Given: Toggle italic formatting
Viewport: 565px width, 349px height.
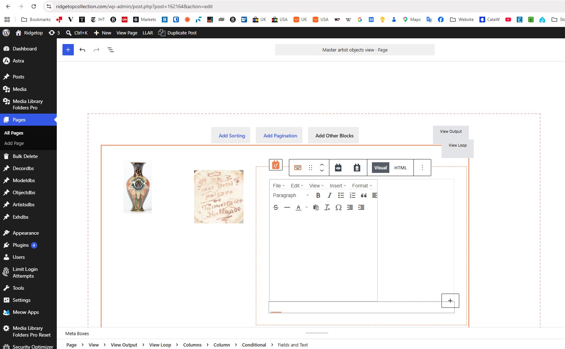Looking at the screenshot, I should pos(329,195).
